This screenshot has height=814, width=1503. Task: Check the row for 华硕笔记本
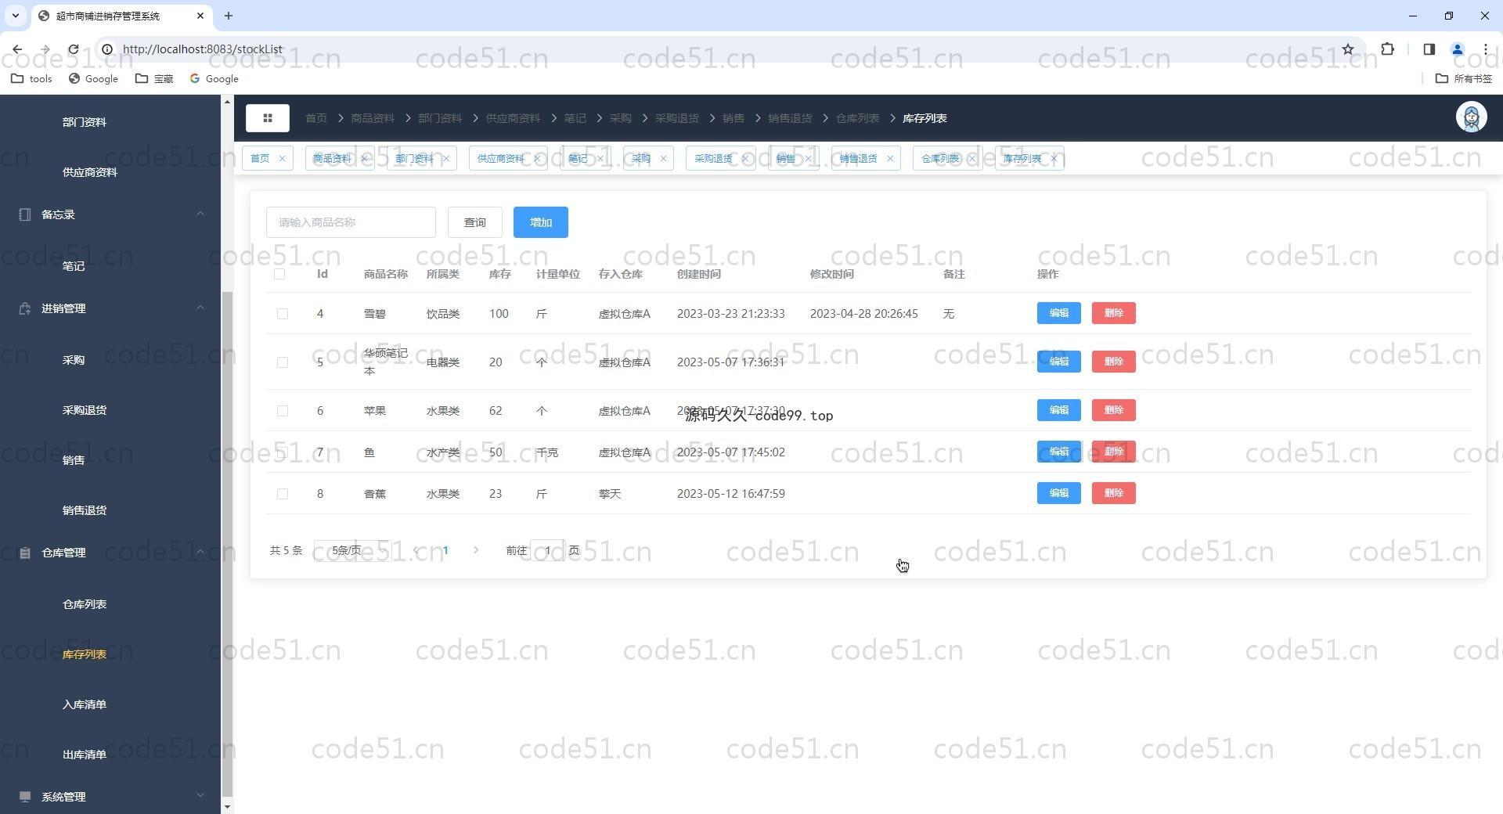point(283,362)
